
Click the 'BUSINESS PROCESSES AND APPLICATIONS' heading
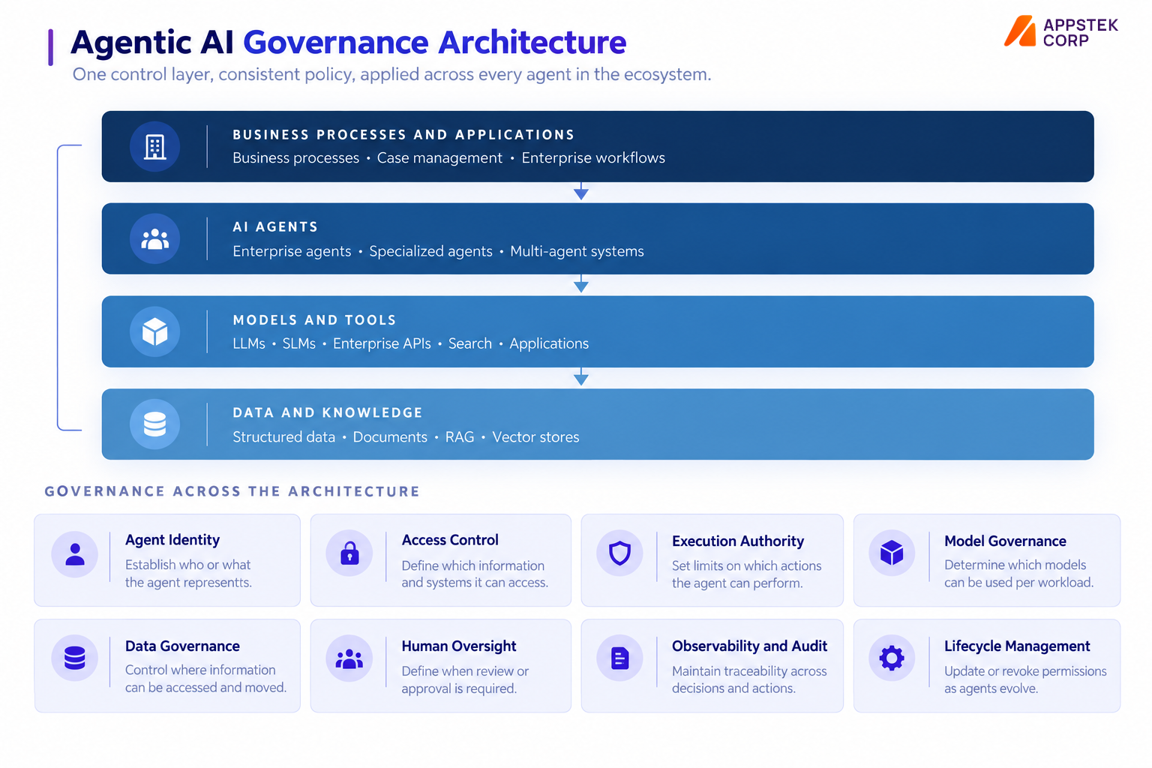[x=403, y=135]
